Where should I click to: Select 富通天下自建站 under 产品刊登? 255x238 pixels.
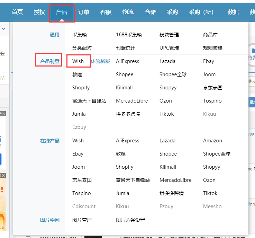(x=89, y=101)
